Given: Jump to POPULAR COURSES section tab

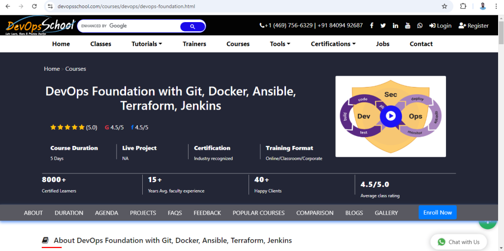Looking at the screenshot, I should coord(259,213).
